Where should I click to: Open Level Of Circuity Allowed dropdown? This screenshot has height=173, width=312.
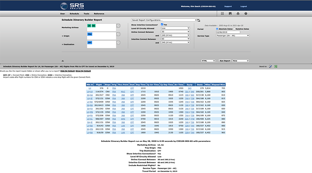pyautogui.click(x=175, y=28)
